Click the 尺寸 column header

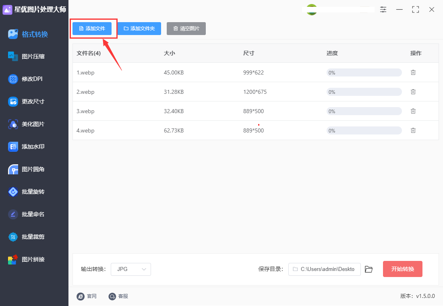click(x=248, y=53)
